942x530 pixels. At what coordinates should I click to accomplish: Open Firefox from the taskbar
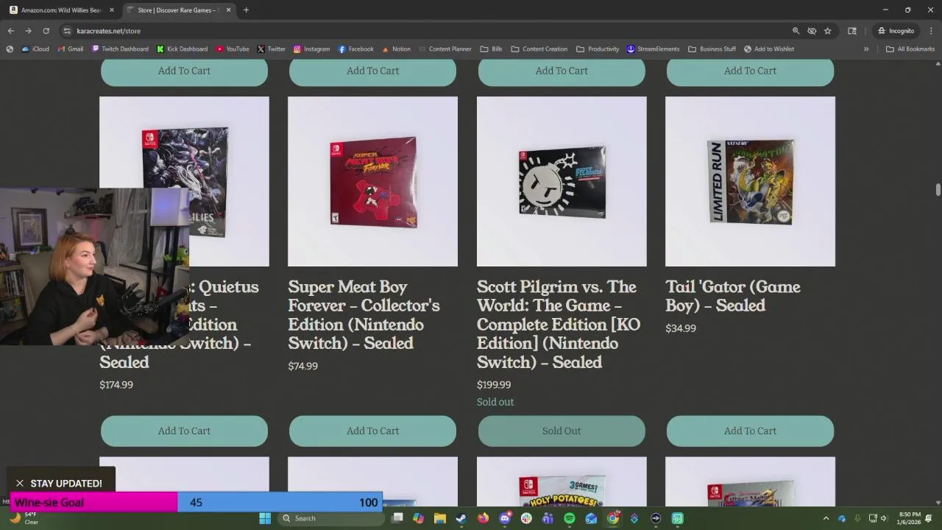[483, 518]
